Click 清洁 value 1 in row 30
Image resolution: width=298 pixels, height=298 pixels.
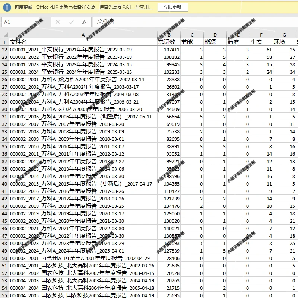238,109
